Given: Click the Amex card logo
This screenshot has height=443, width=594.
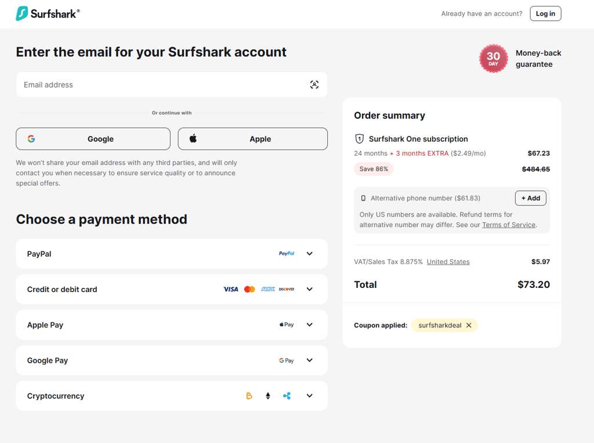Looking at the screenshot, I should pos(268,289).
